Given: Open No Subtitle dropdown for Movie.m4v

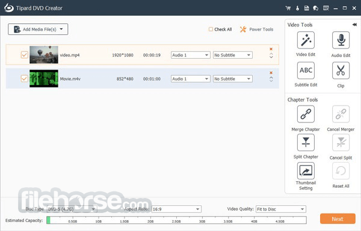Looking at the screenshot, I should pos(232,79).
